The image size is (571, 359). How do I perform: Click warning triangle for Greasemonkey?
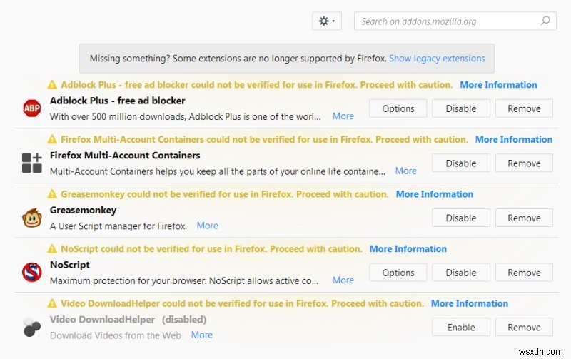52,194
